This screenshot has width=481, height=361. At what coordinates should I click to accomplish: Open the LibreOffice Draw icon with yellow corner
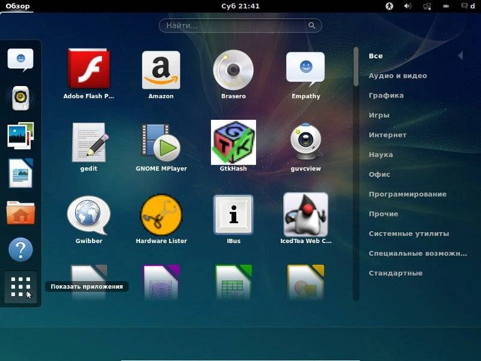pyautogui.click(x=305, y=282)
